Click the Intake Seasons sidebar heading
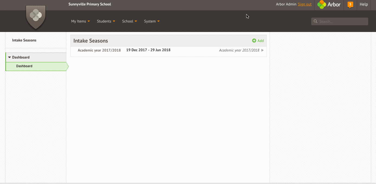376x184 pixels. click(x=24, y=40)
